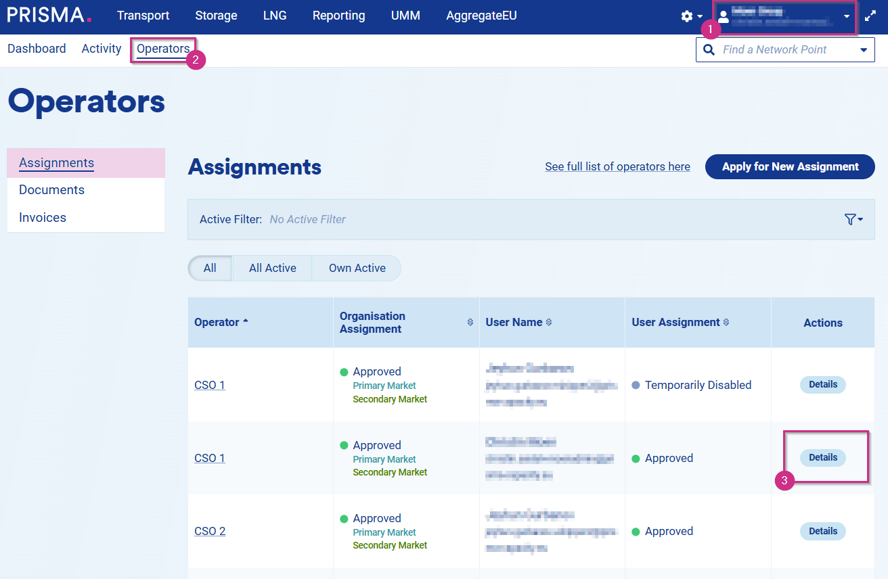Click the search magnifier icon
Screen dimensions: 888x579
[x=709, y=50]
